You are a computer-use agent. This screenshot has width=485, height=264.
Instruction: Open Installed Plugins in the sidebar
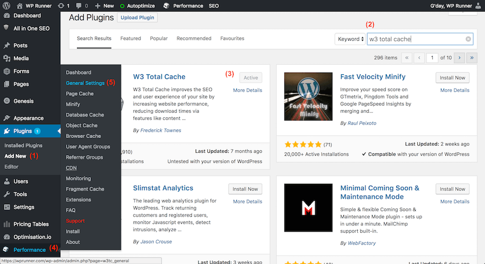point(23,145)
